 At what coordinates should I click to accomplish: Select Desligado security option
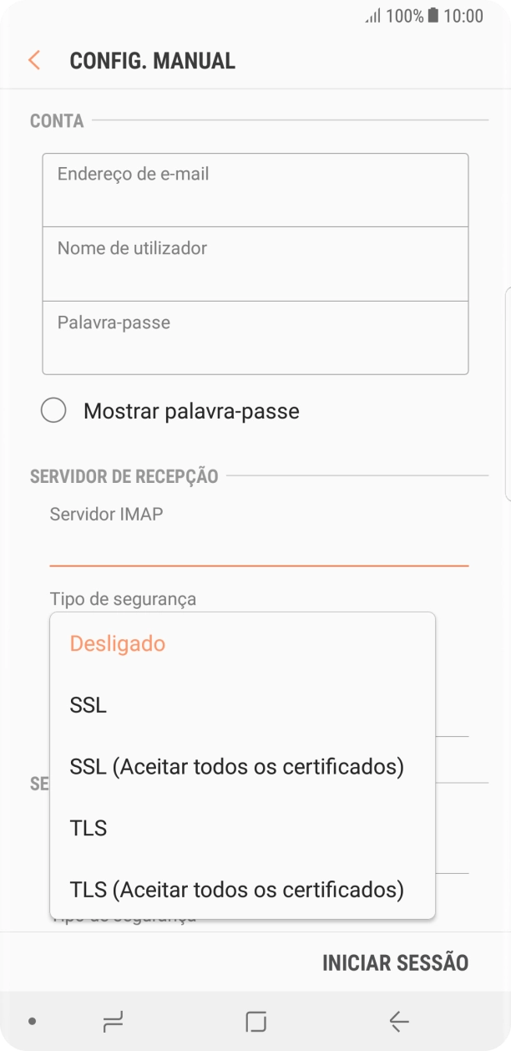pos(118,643)
